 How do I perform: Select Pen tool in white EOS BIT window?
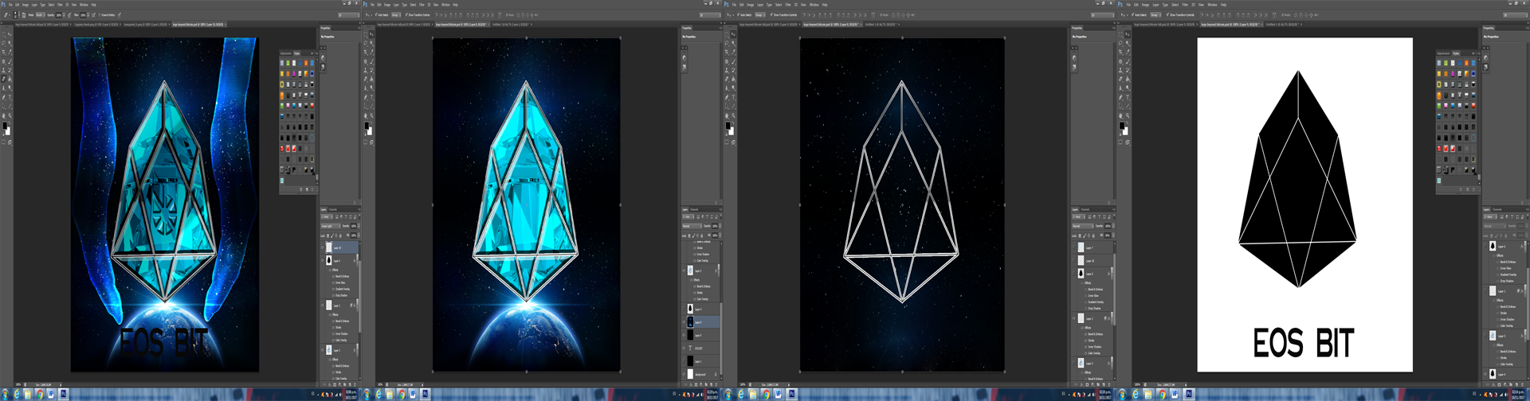coord(1120,97)
